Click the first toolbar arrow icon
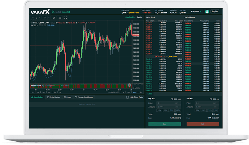The width and height of the screenshot is (249, 145). pyautogui.click(x=32, y=18)
